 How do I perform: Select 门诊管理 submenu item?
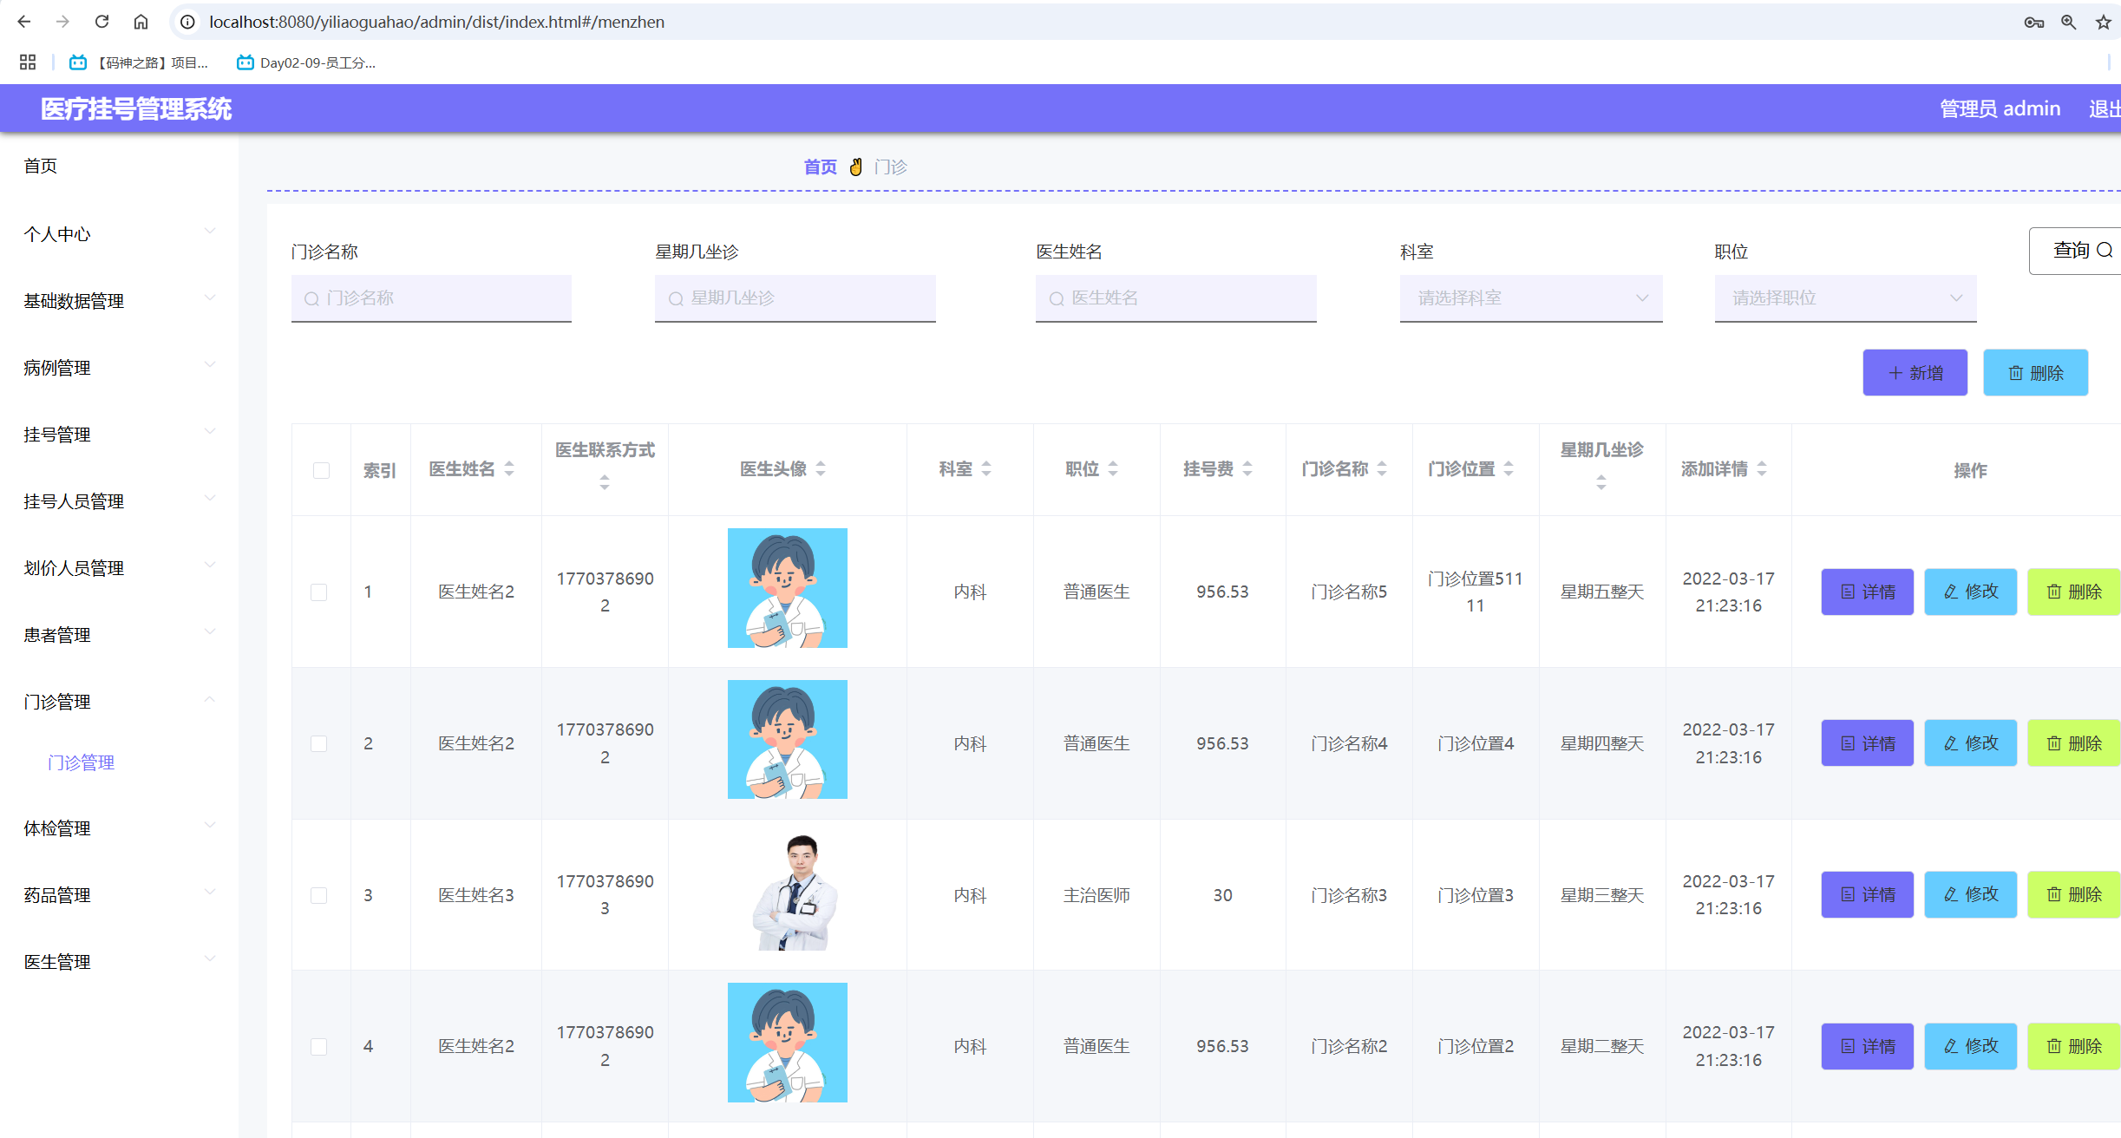81,762
